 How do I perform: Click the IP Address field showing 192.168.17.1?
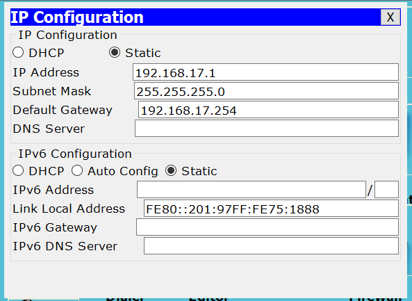coord(265,72)
